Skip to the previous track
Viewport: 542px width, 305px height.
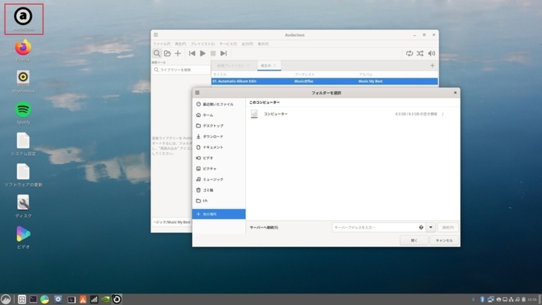pyautogui.click(x=192, y=53)
